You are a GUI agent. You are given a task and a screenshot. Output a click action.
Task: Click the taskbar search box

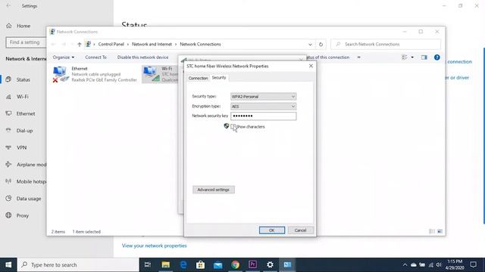click(78, 264)
